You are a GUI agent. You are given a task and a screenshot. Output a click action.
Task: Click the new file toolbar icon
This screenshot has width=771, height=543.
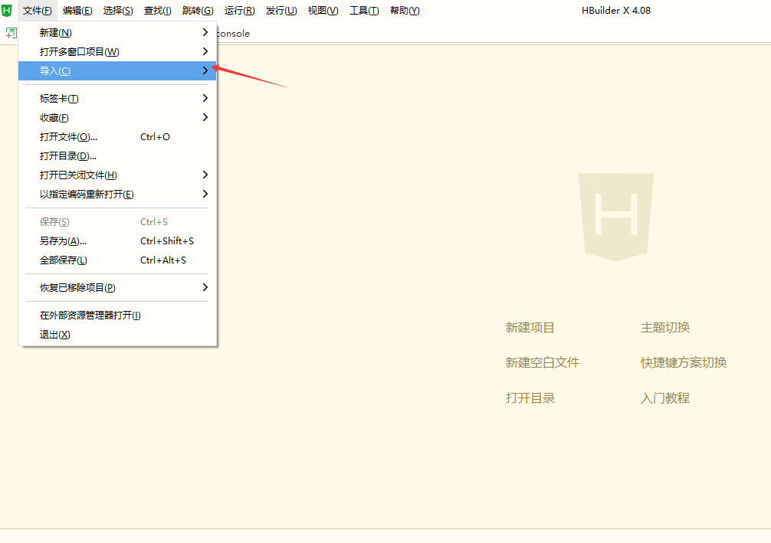pyautogui.click(x=11, y=33)
